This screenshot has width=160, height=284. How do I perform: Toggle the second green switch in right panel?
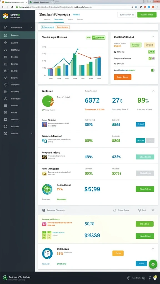point(151,58)
